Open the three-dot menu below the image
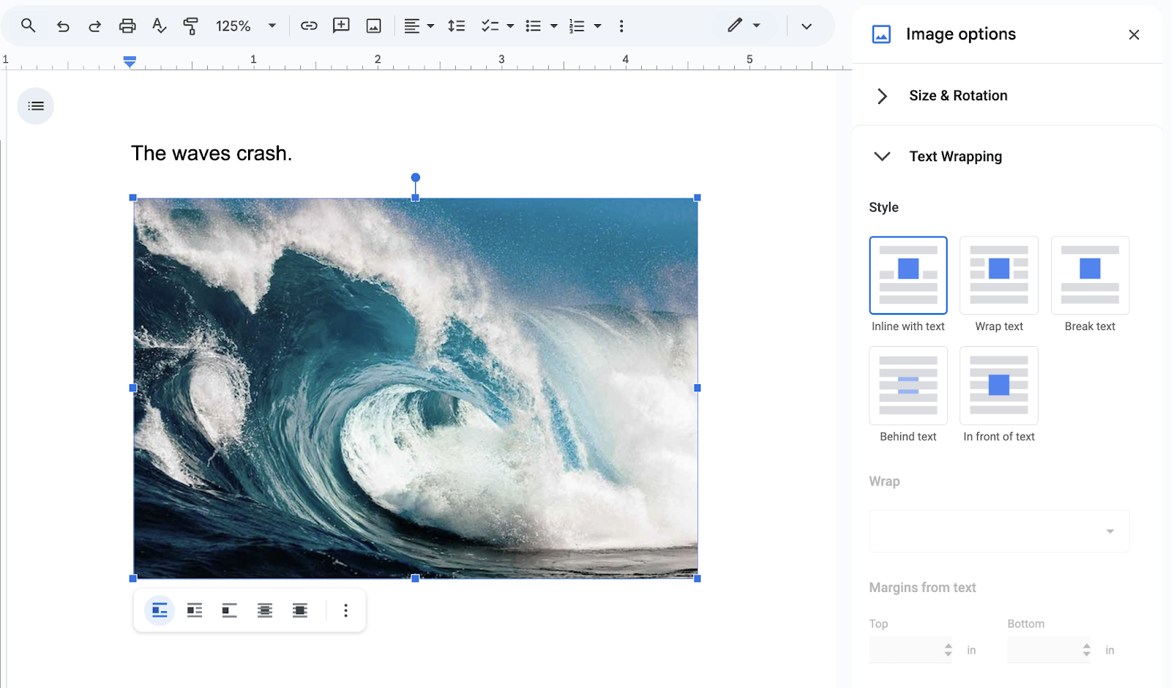This screenshot has height=688, width=1171. 345,610
